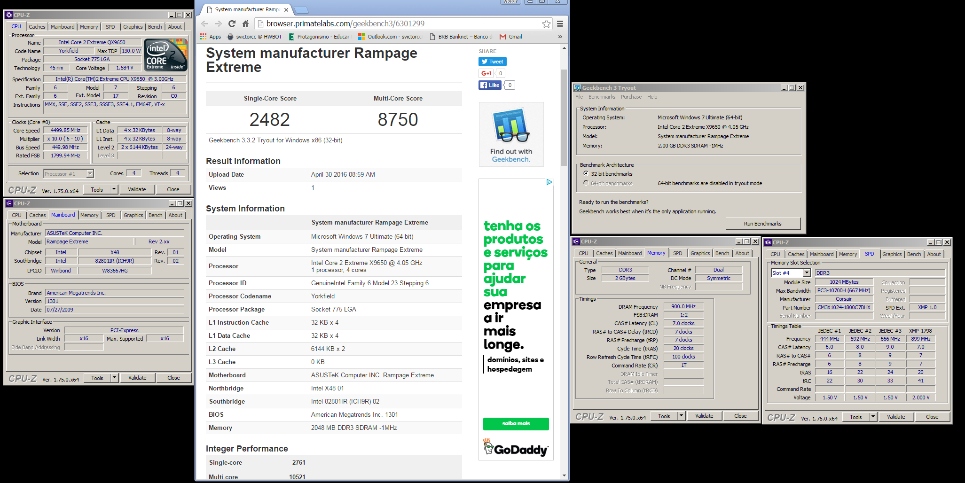Open Graphics tab in Memory CPU-Z window
The width and height of the screenshot is (965, 483).
pyautogui.click(x=700, y=253)
